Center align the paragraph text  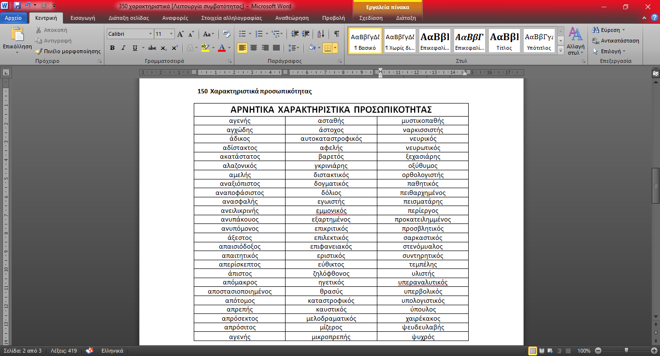point(253,48)
